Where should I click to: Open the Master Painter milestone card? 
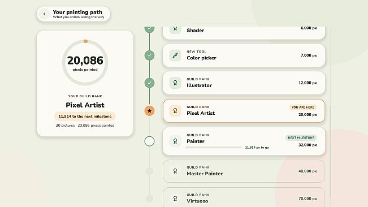tap(244, 171)
